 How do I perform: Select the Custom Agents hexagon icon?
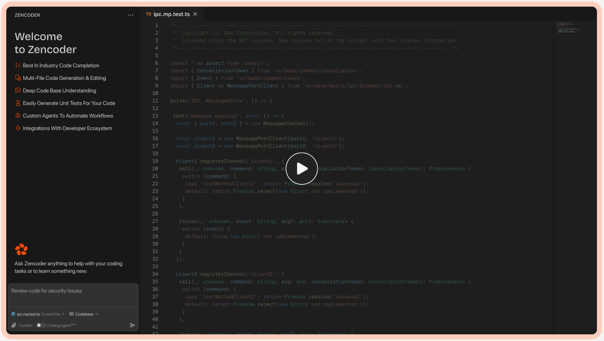click(x=18, y=116)
